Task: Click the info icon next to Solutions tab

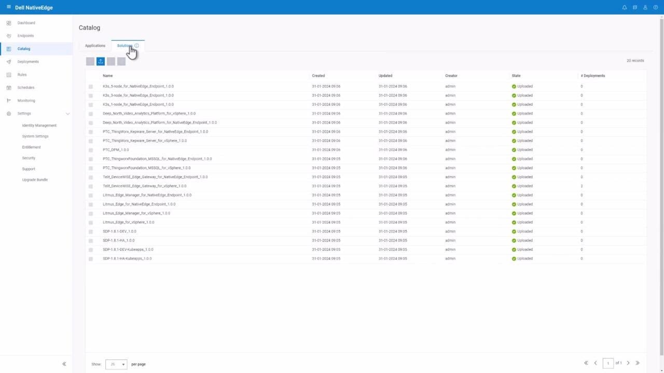Action: [136, 46]
